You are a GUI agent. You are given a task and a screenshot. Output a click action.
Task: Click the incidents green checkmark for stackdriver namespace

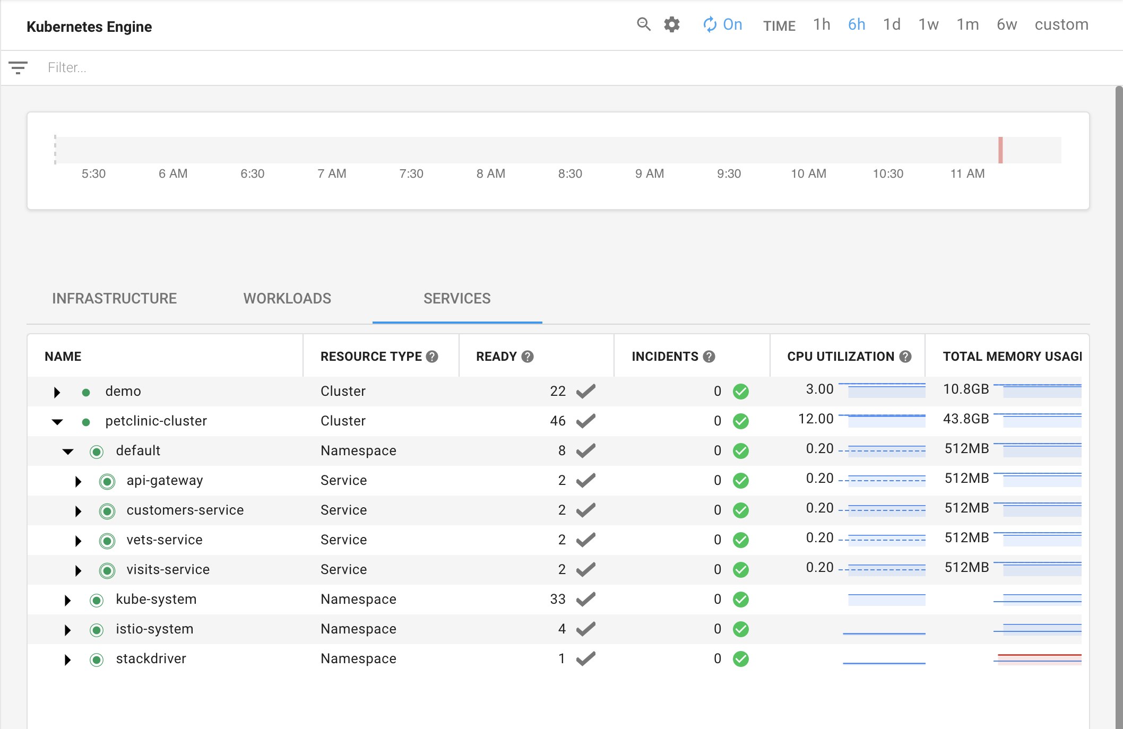point(741,658)
